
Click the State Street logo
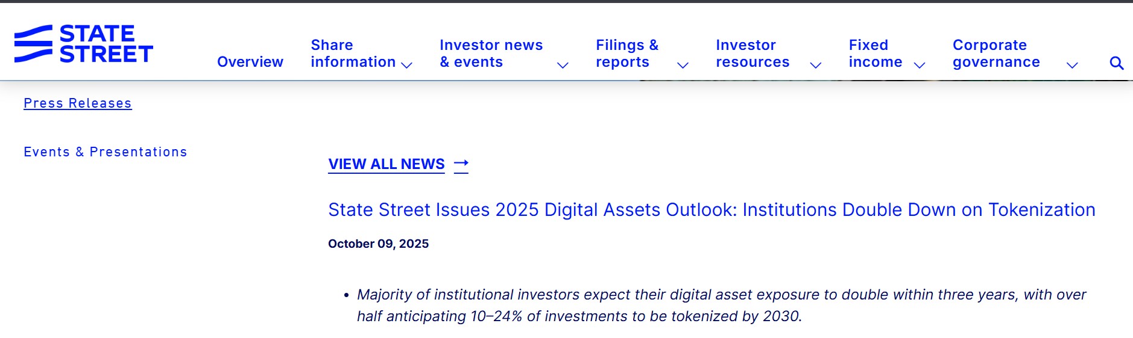(x=84, y=44)
